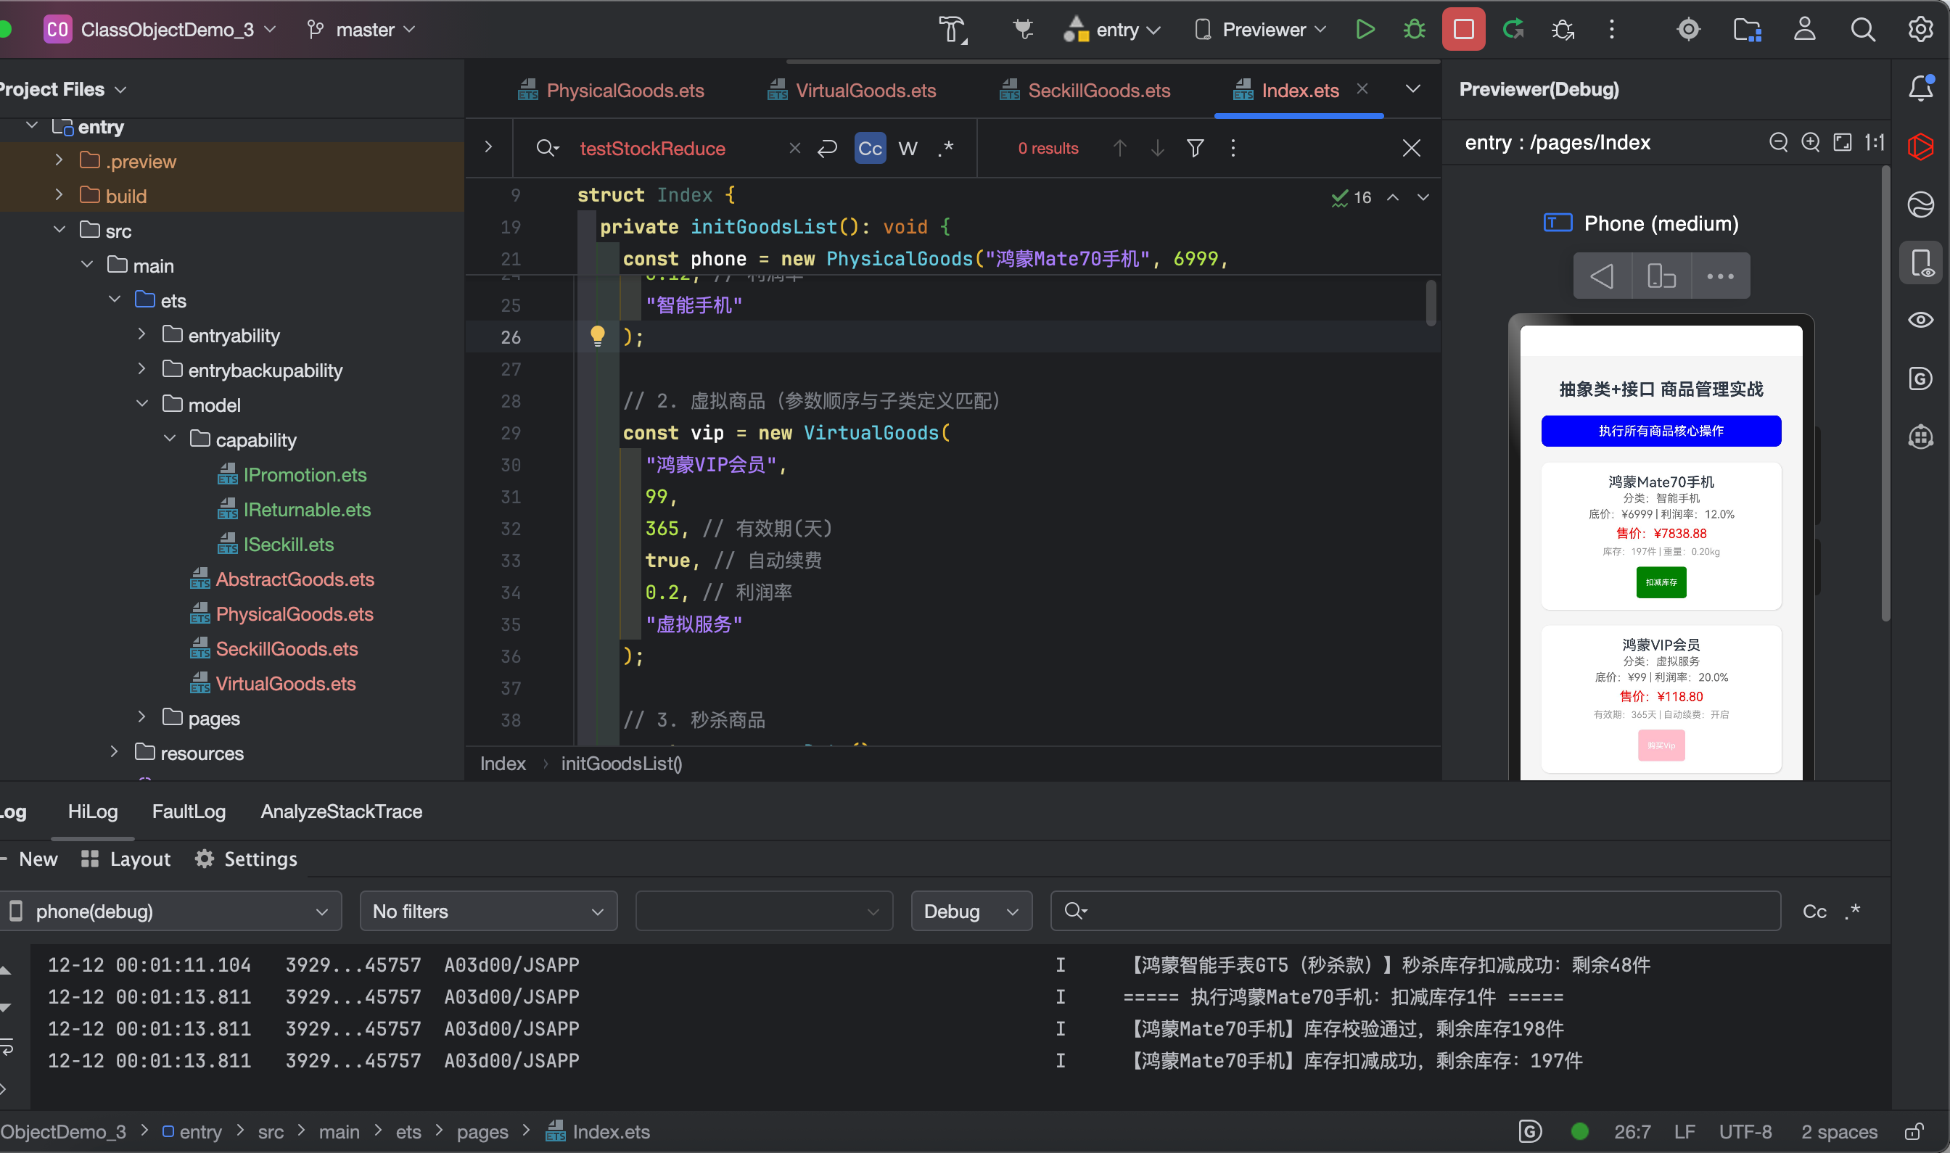Open the phone(debug) device dropdown

tap(171, 912)
